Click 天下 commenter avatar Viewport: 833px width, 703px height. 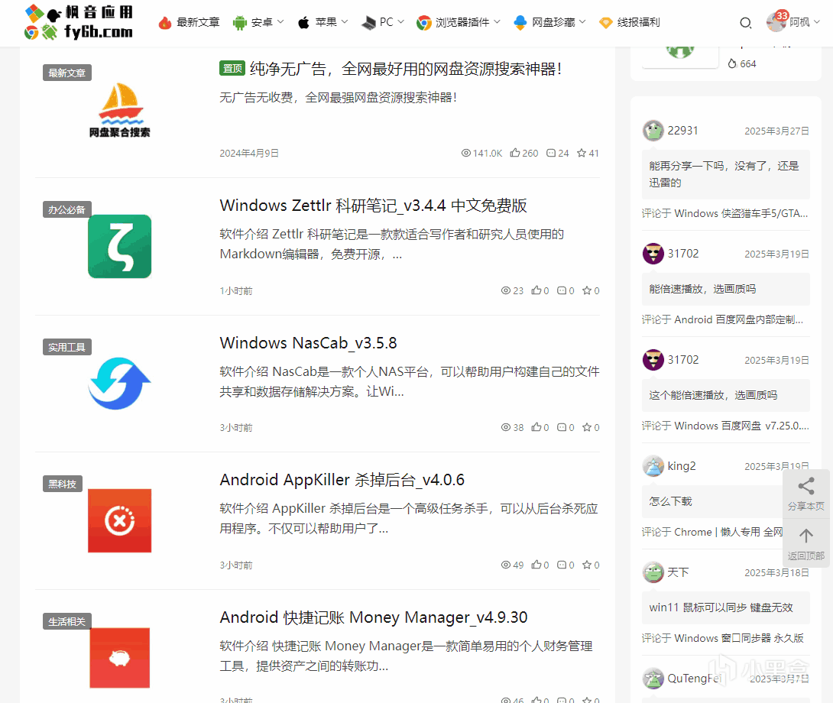(653, 572)
